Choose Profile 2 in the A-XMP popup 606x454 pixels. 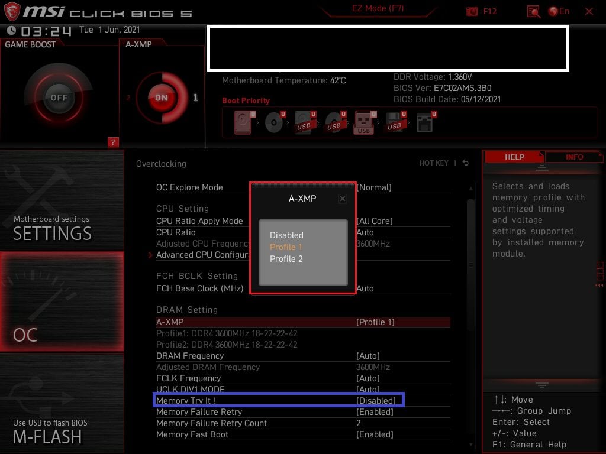point(286,259)
